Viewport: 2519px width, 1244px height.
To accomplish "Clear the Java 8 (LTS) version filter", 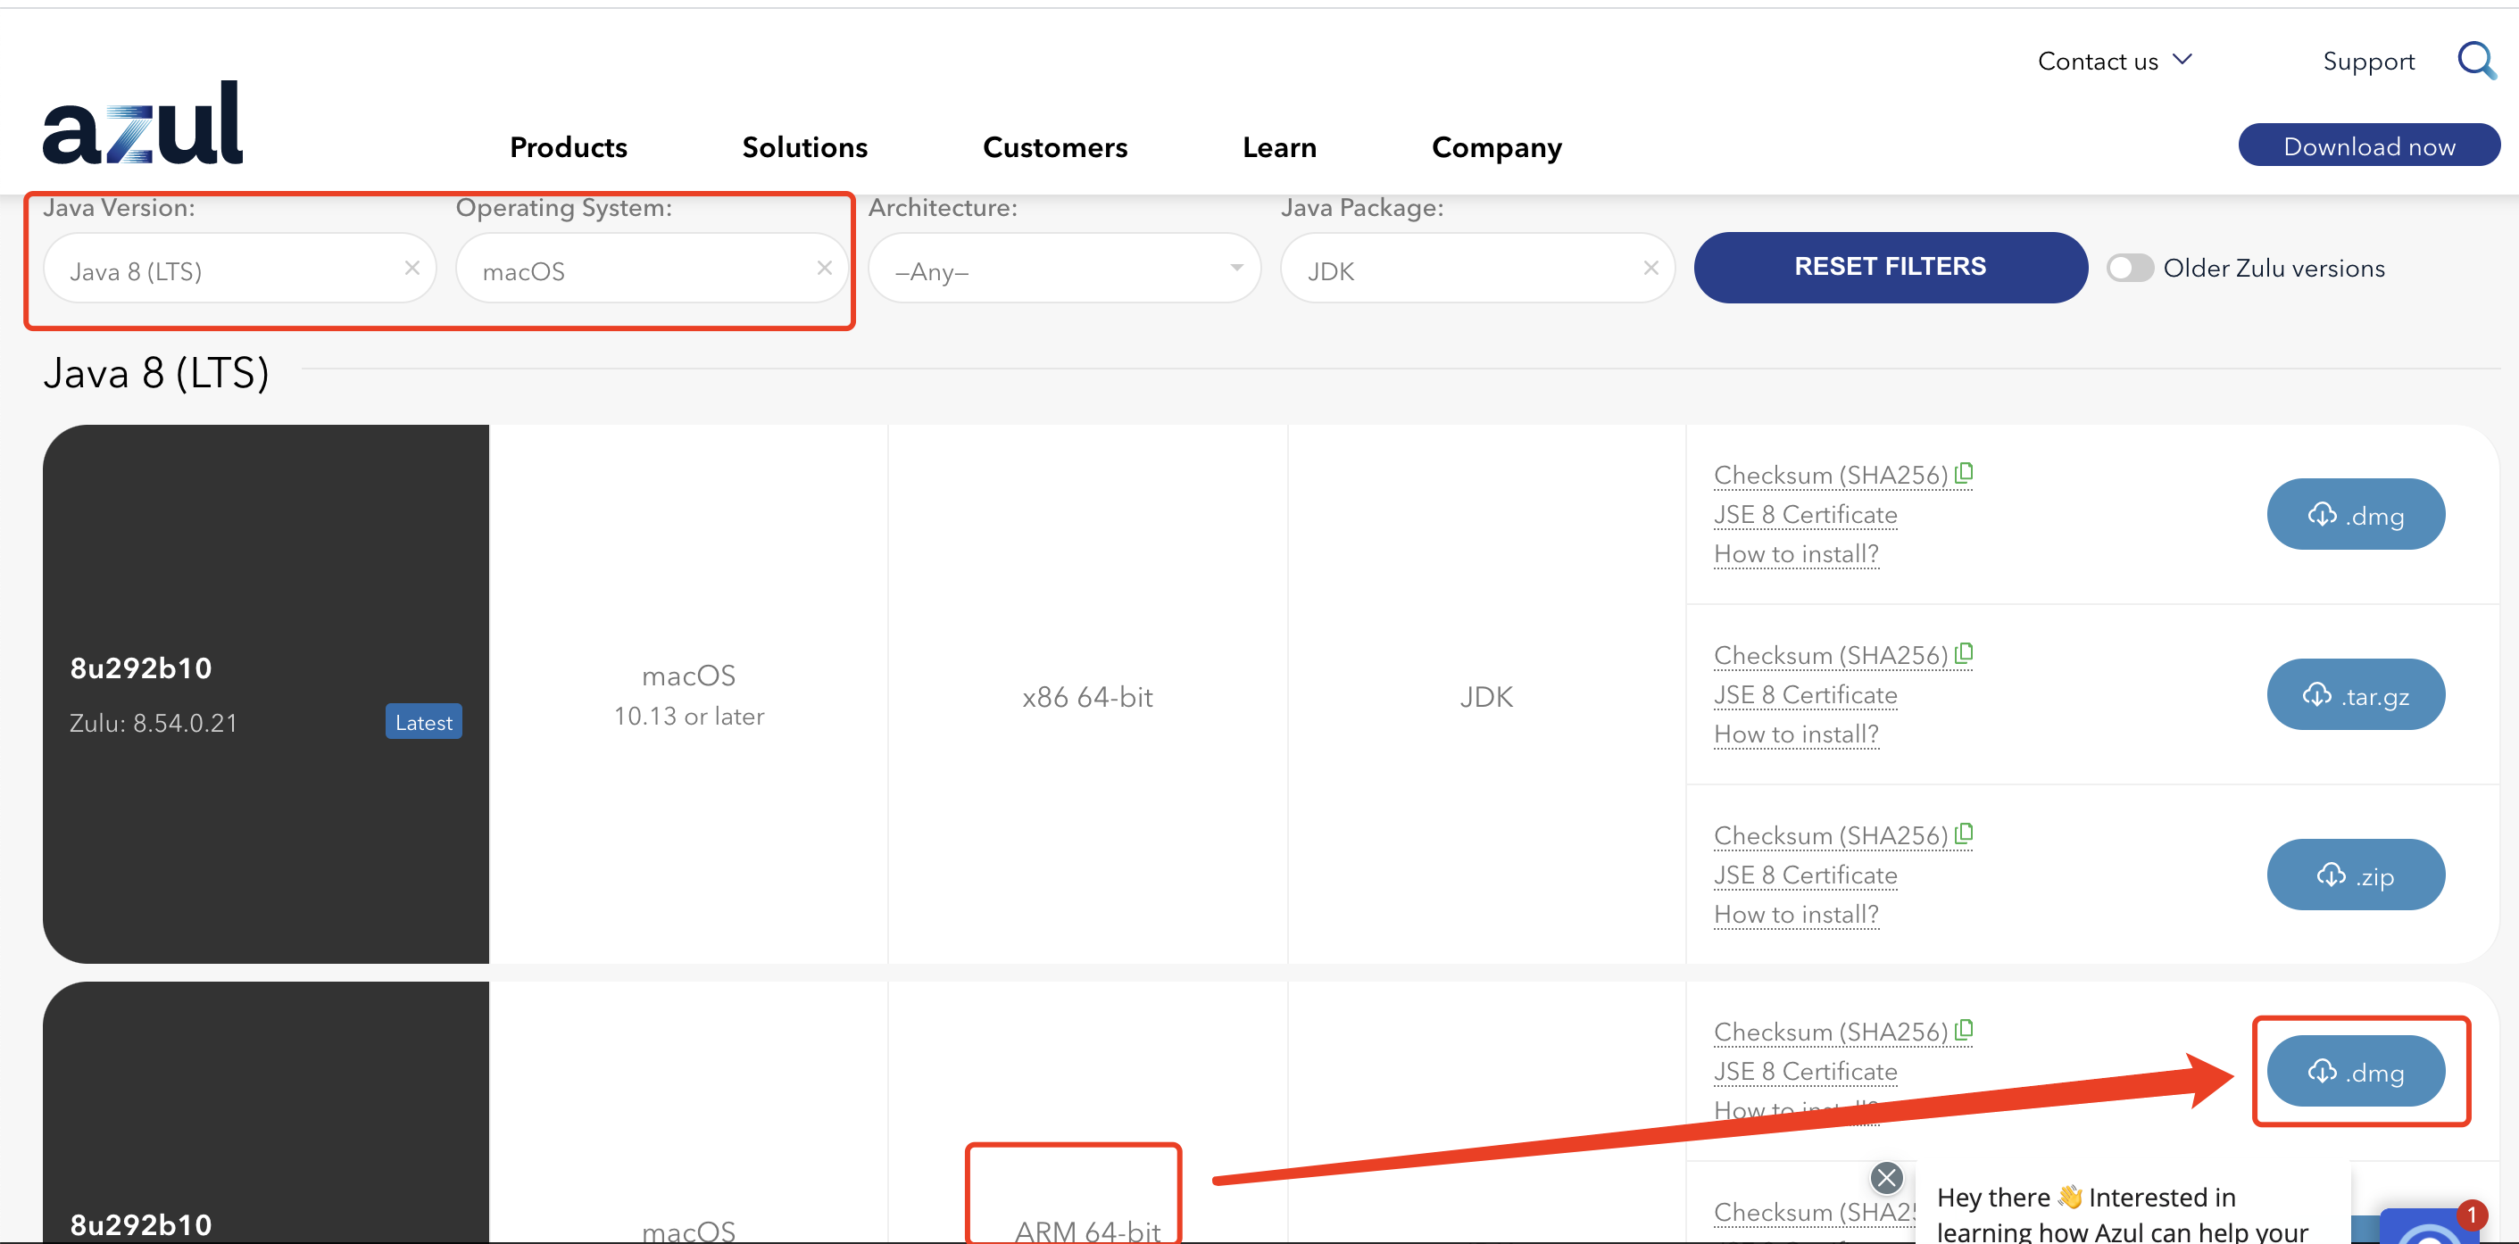I will [412, 268].
